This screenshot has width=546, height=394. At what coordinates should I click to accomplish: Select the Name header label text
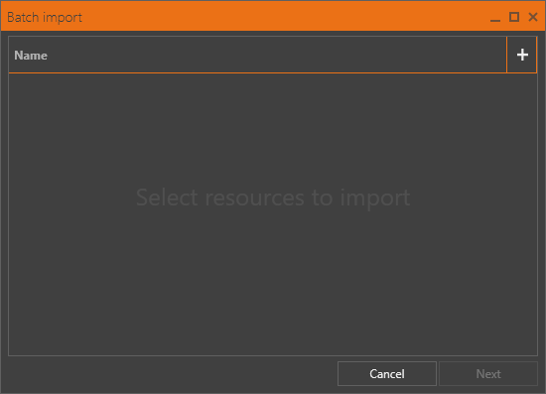pyautogui.click(x=31, y=56)
